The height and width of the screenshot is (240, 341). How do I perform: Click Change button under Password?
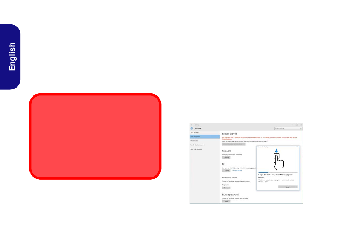point(226,157)
